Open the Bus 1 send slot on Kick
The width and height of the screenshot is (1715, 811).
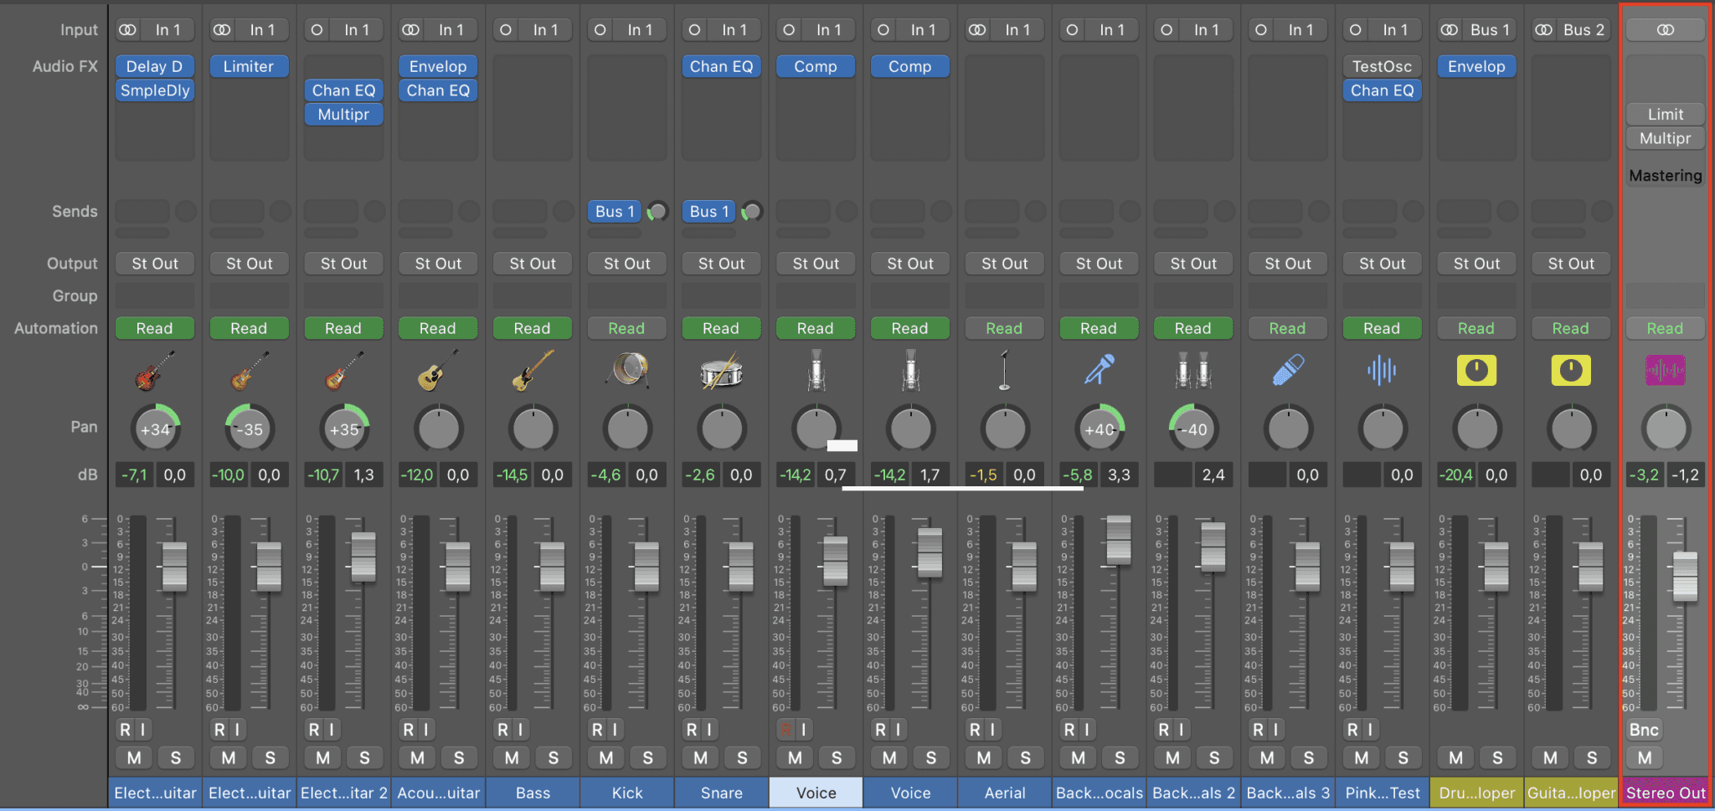pyautogui.click(x=614, y=211)
